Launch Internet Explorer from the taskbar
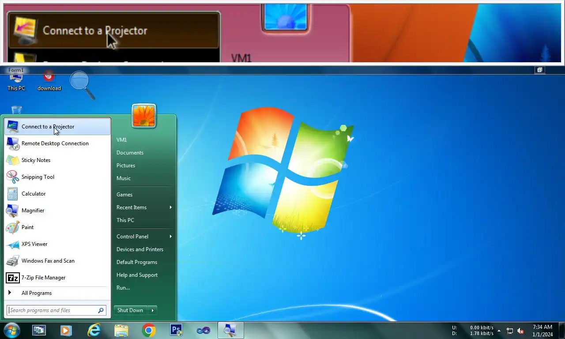Image resolution: width=565 pixels, height=339 pixels. (94, 330)
